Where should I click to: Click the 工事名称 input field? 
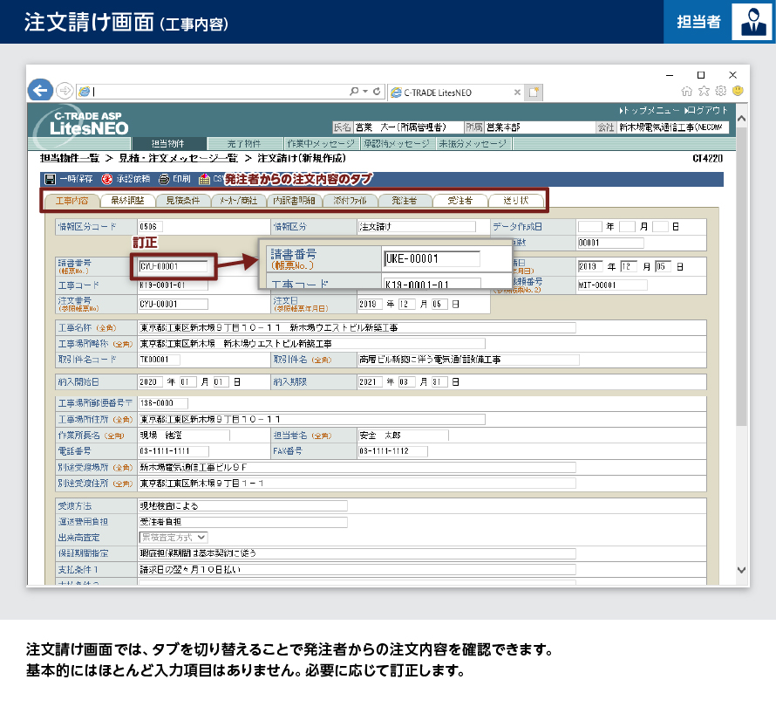click(357, 328)
